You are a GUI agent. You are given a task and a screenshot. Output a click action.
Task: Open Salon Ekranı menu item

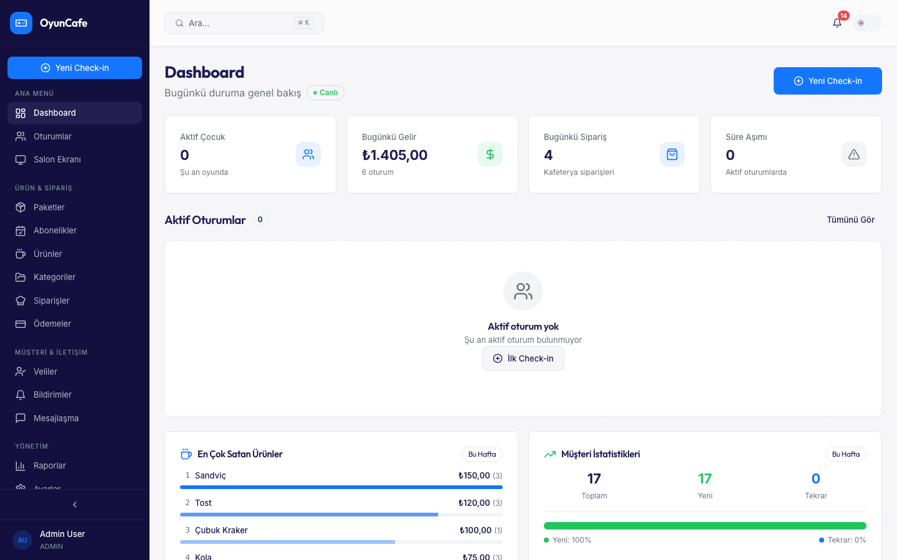[75, 159]
